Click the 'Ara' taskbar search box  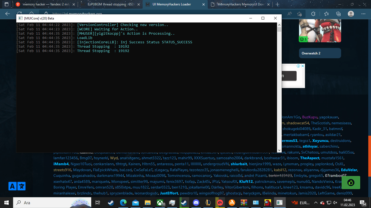[52, 203]
